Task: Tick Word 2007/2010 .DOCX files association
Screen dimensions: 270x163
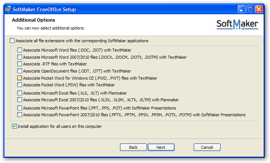Action: pyautogui.click(x=19, y=57)
